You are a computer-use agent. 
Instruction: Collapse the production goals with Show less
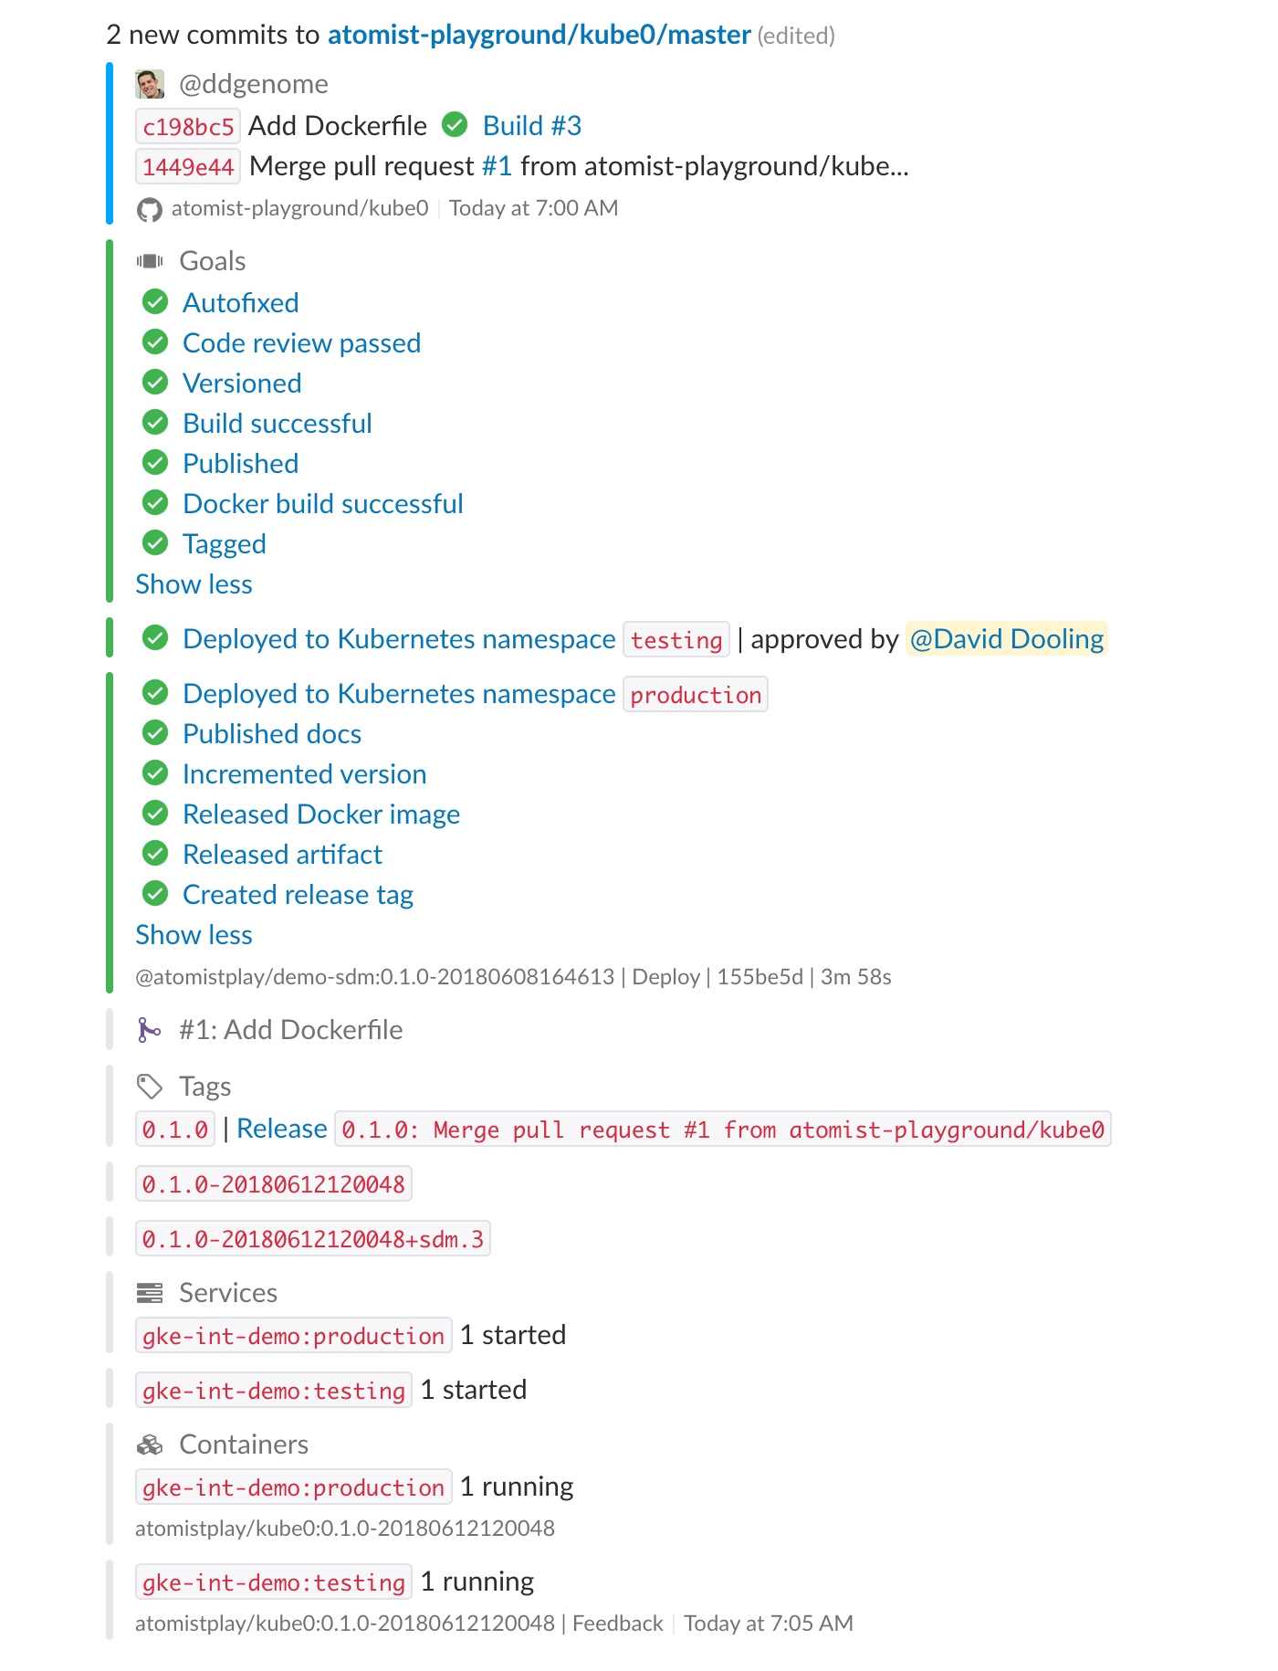click(x=194, y=935)
